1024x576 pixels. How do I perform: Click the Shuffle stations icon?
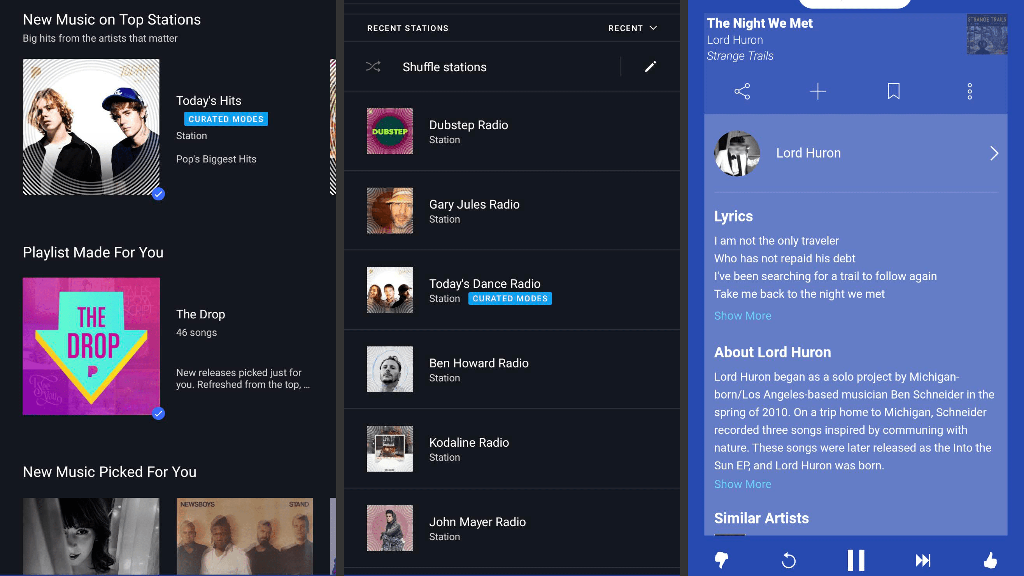click(373, 67)
